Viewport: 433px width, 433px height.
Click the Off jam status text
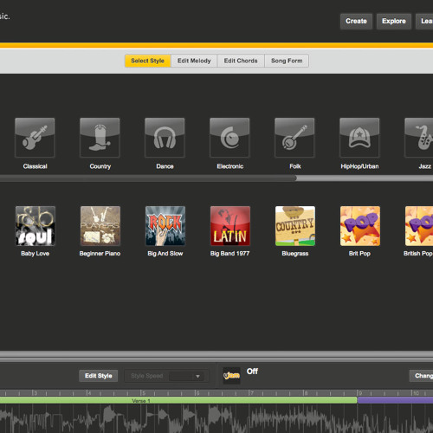pos(252,372)
